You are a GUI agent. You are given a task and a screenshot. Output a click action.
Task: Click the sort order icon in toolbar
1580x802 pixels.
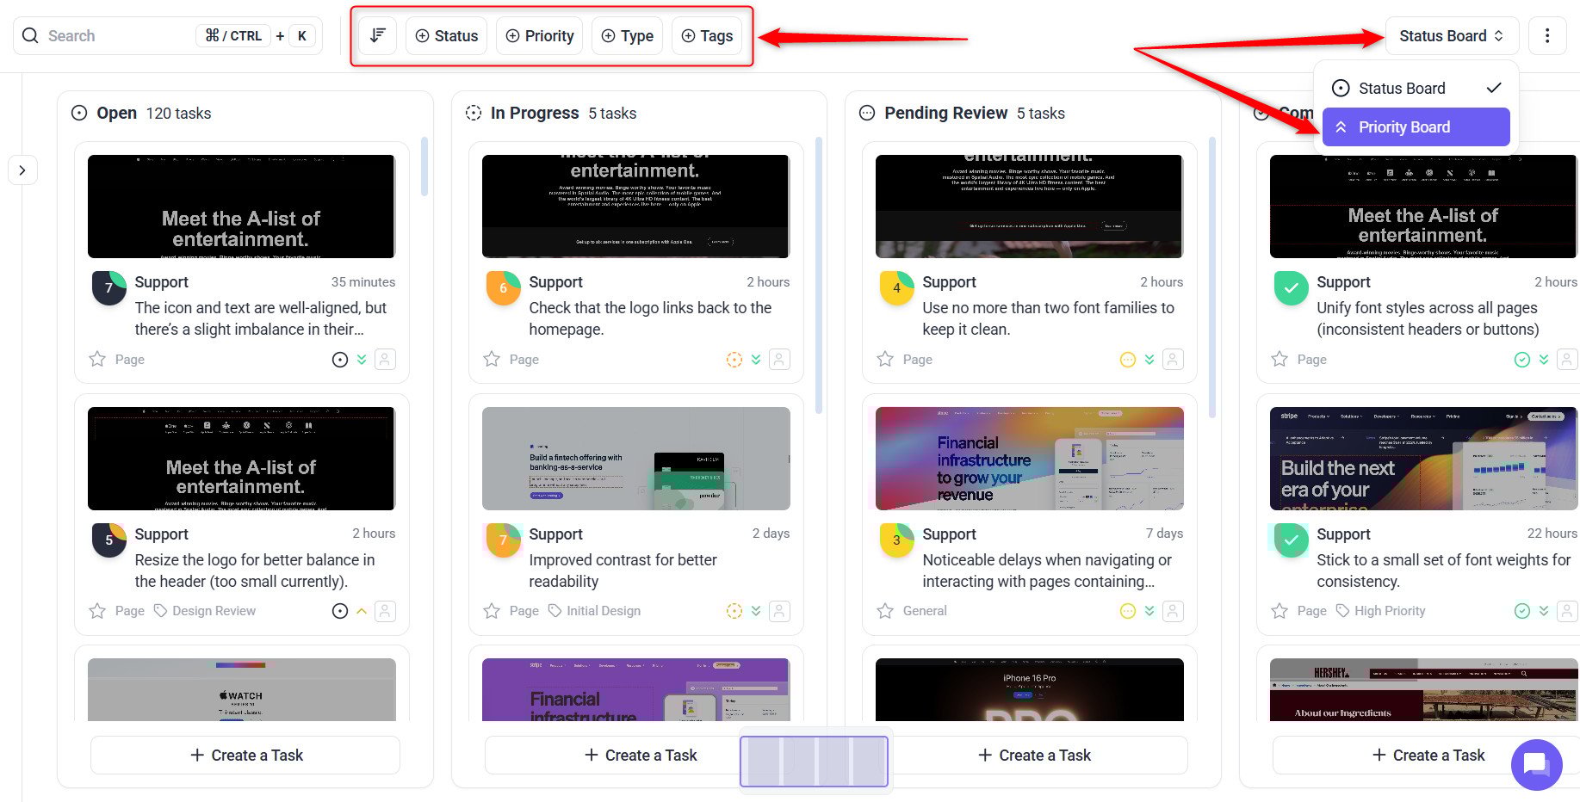[377, 35]
